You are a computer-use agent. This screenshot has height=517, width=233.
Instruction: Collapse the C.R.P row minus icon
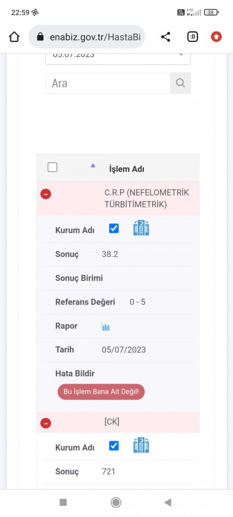pos(45,194)
